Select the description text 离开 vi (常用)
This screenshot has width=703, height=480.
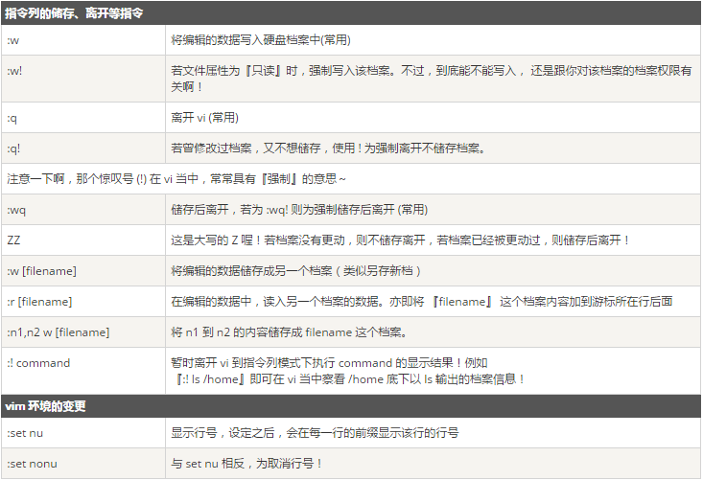[204, 117]
